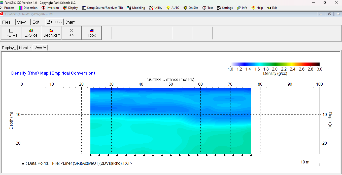
Task: Open the Dispersion menu
Action: click(x=28, y=8)
